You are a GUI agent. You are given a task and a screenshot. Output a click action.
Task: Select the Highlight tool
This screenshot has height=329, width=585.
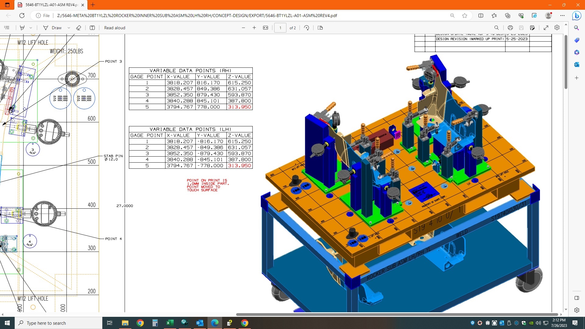coord(22,28)
